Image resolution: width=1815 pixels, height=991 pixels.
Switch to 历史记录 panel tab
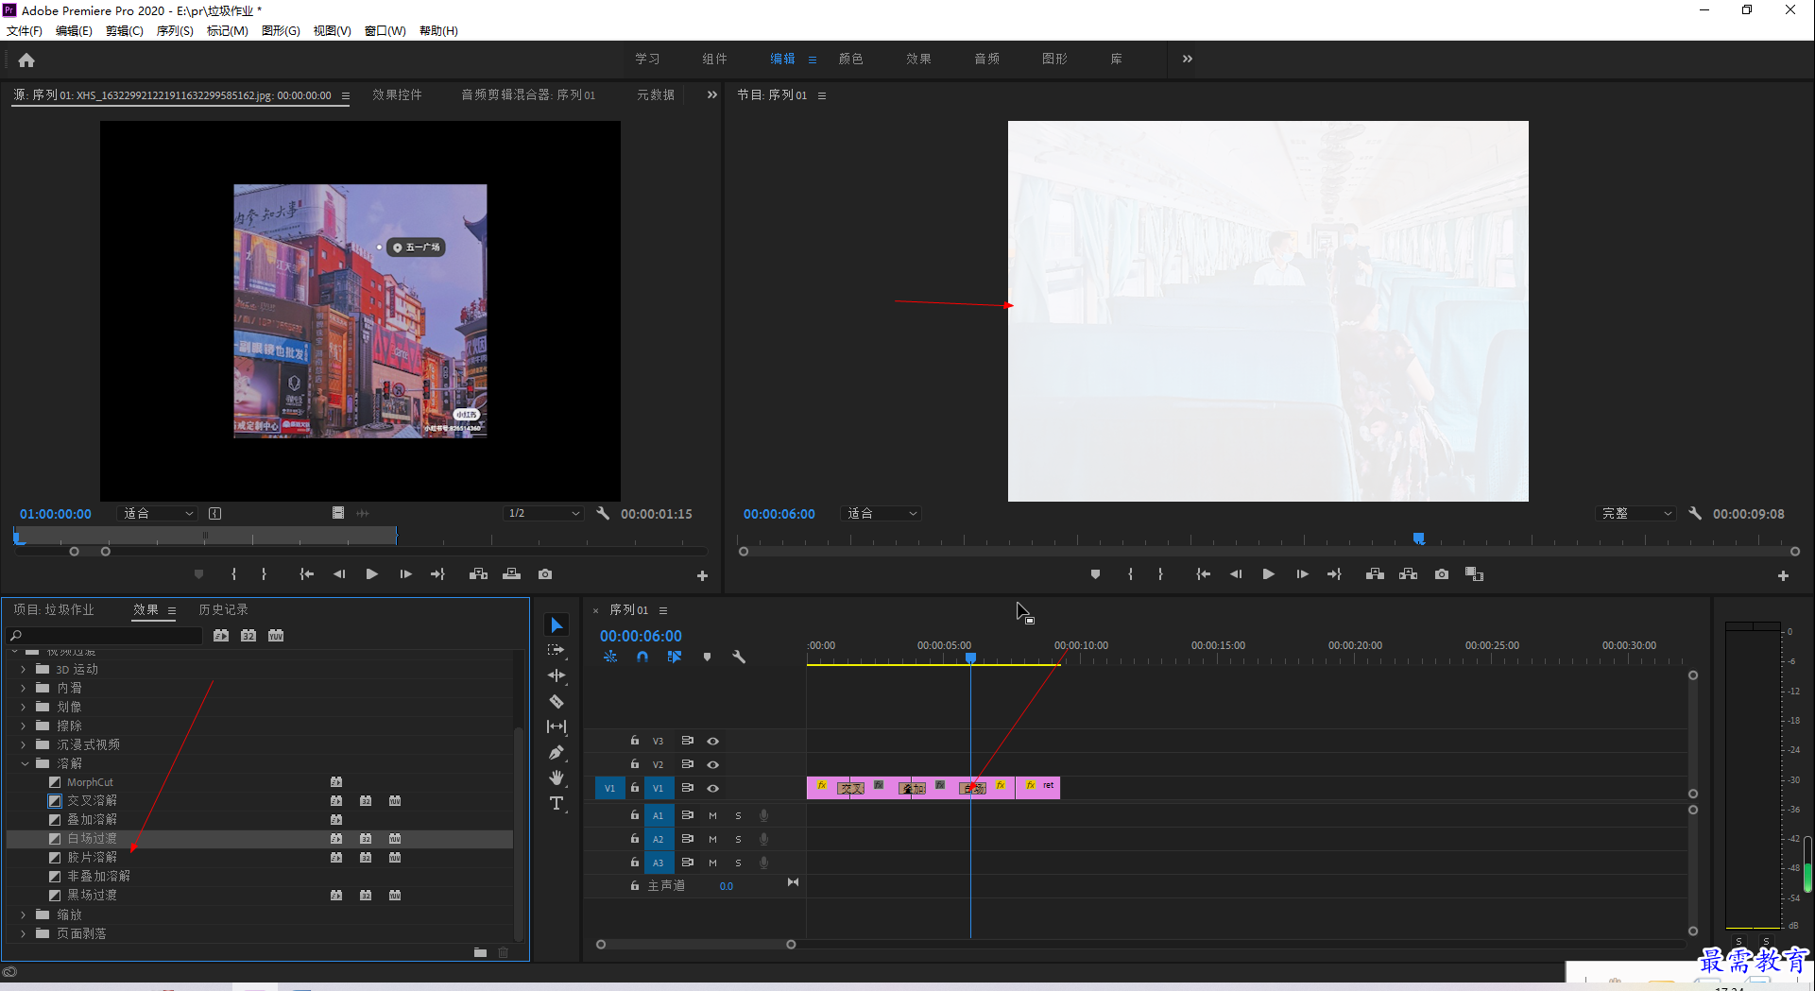223,609
